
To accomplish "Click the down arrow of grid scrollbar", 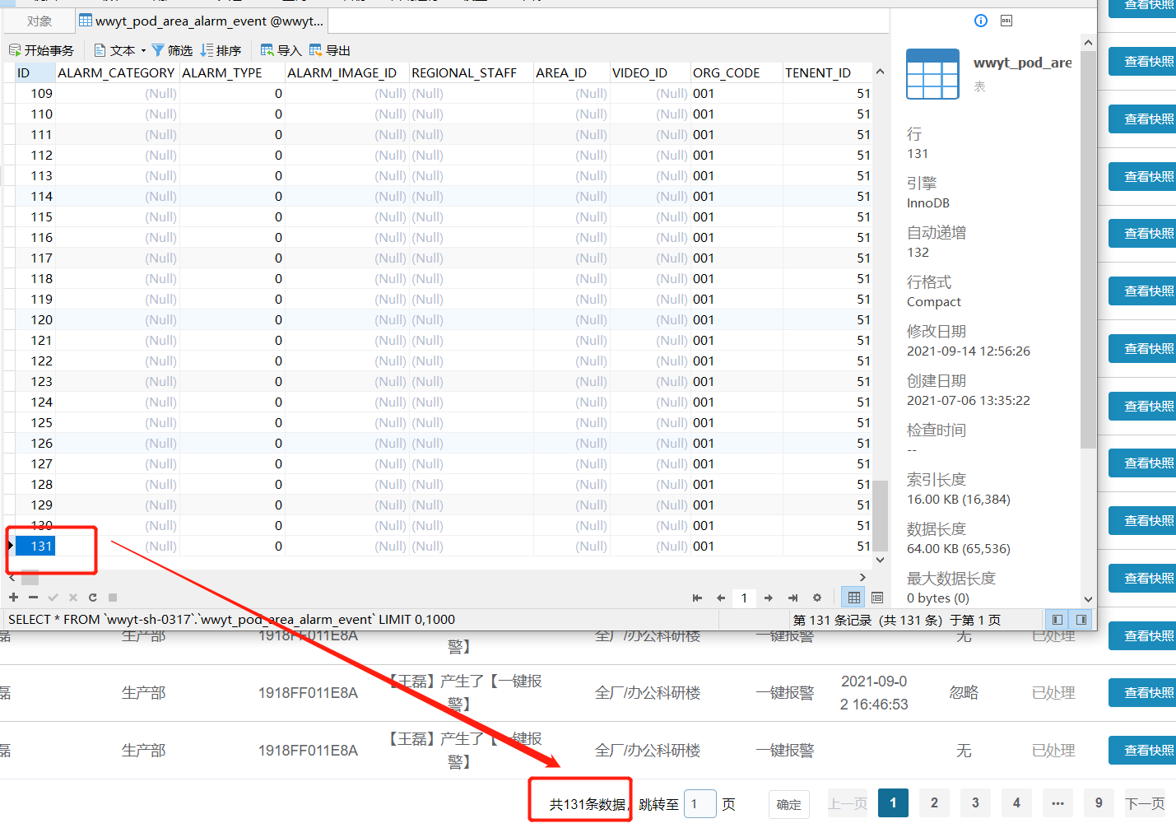I will coord(880,560).
